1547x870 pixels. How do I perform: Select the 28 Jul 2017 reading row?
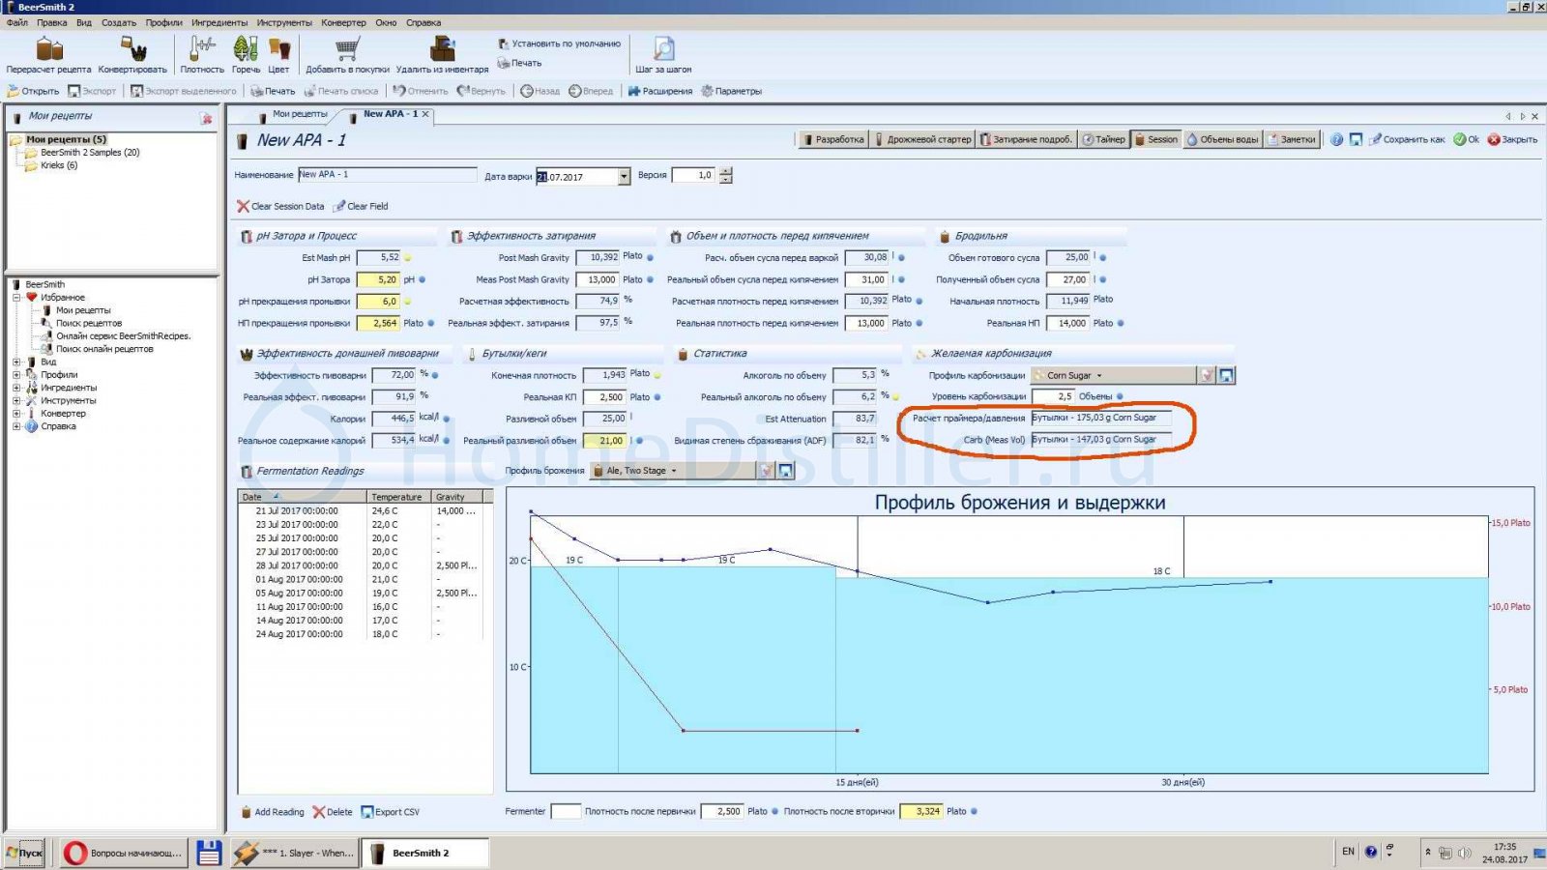click(x=360, y=565)
